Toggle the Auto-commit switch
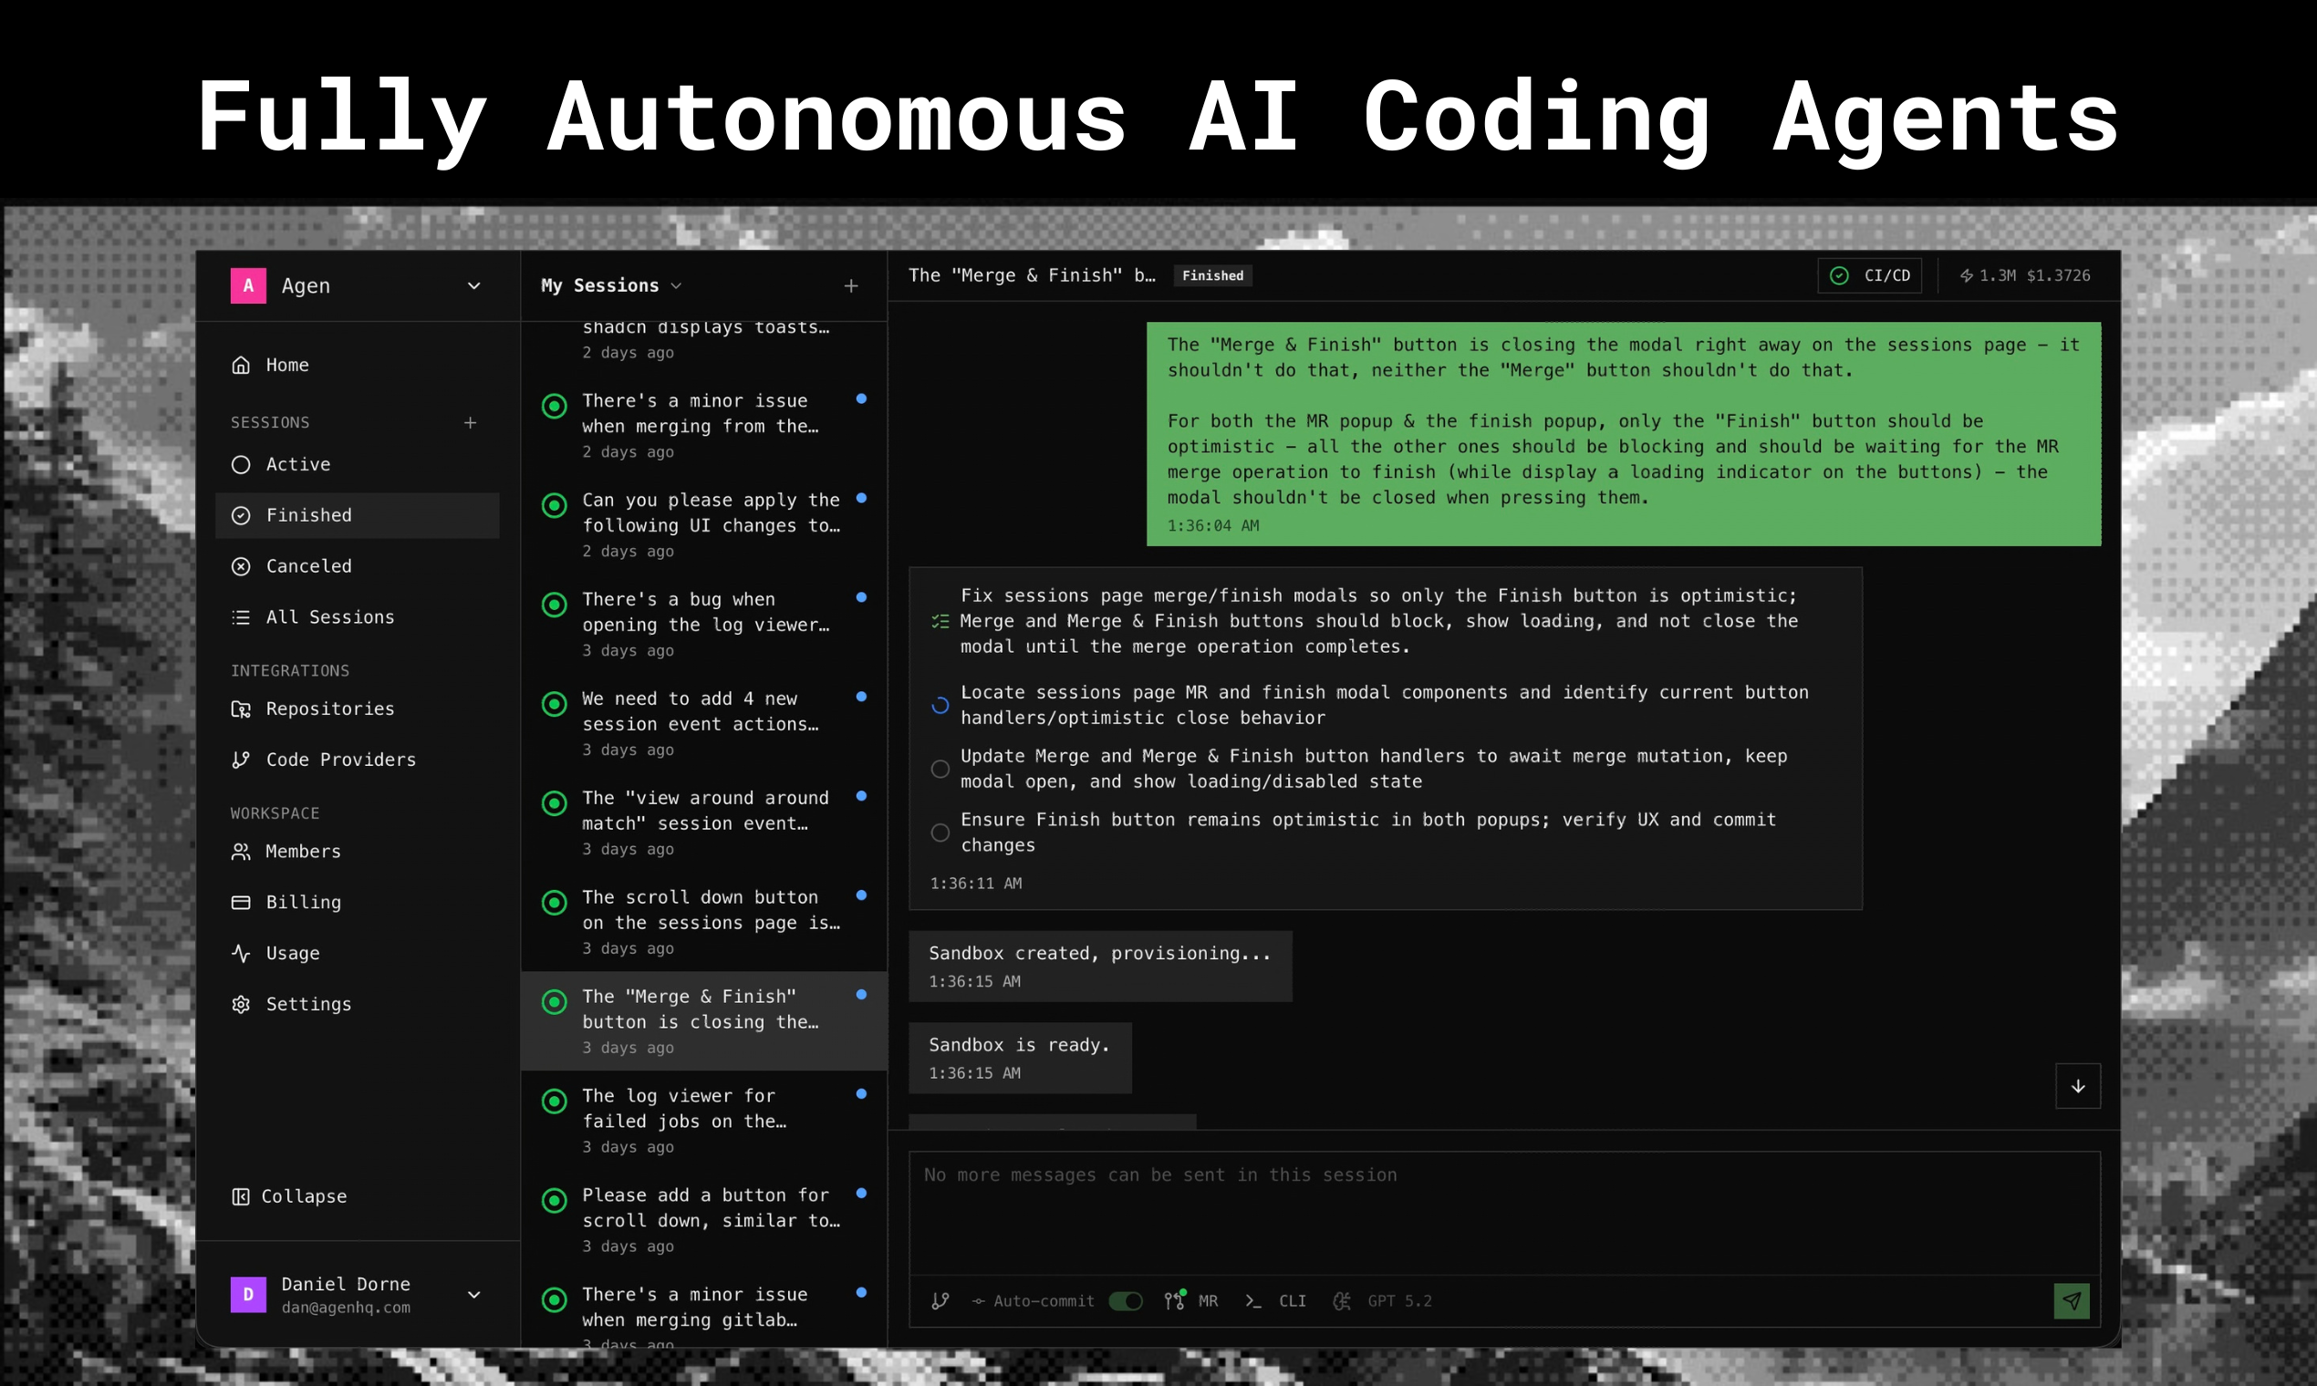Image resolution: width=2317 pixels, height=1386 pixels. pos(1125,1300)
